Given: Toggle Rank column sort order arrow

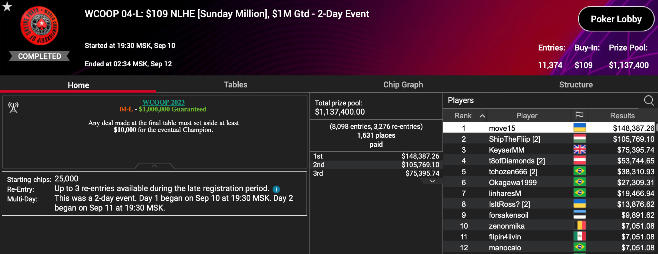Looking at the screenshot, I should pos(482,116).
